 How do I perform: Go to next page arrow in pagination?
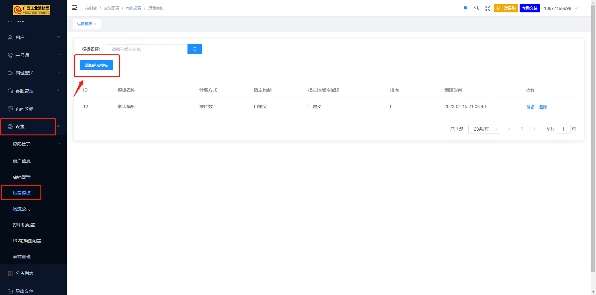click(x=534, y=129)
